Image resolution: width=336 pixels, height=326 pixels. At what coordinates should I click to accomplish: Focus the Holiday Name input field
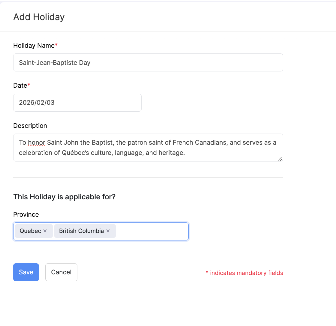click(148, 63)
